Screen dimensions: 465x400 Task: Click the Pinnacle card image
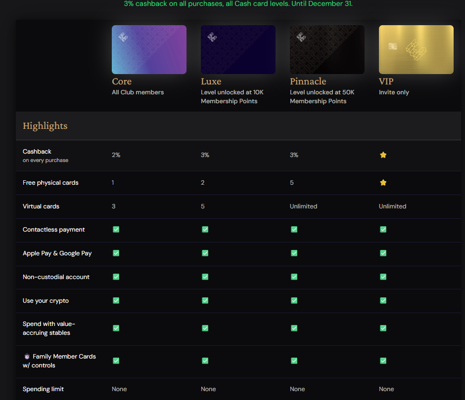[x=327, y=49]
